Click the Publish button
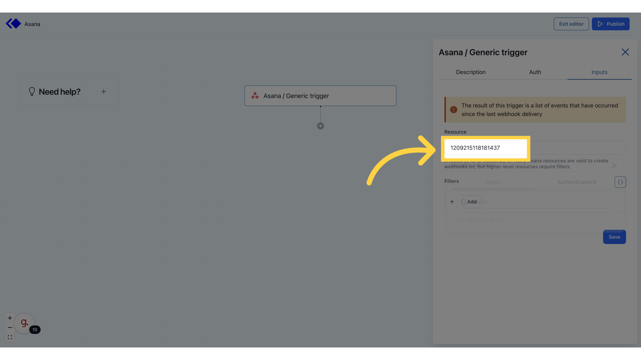This screenshot has height=360, width=641. tap(611, 24)
